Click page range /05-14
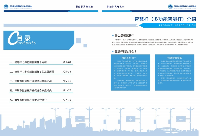200x136 pixels. 67,72
